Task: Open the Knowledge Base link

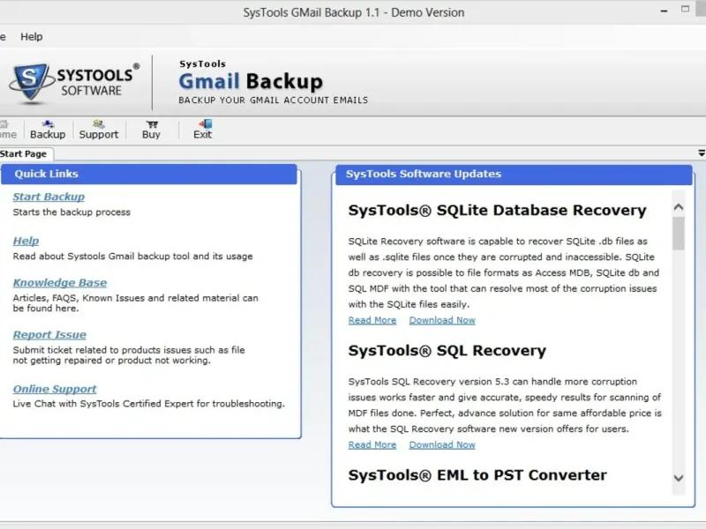Action: 60,282
